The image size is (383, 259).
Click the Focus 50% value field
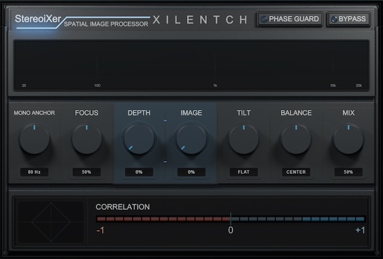tap(86, 172)
